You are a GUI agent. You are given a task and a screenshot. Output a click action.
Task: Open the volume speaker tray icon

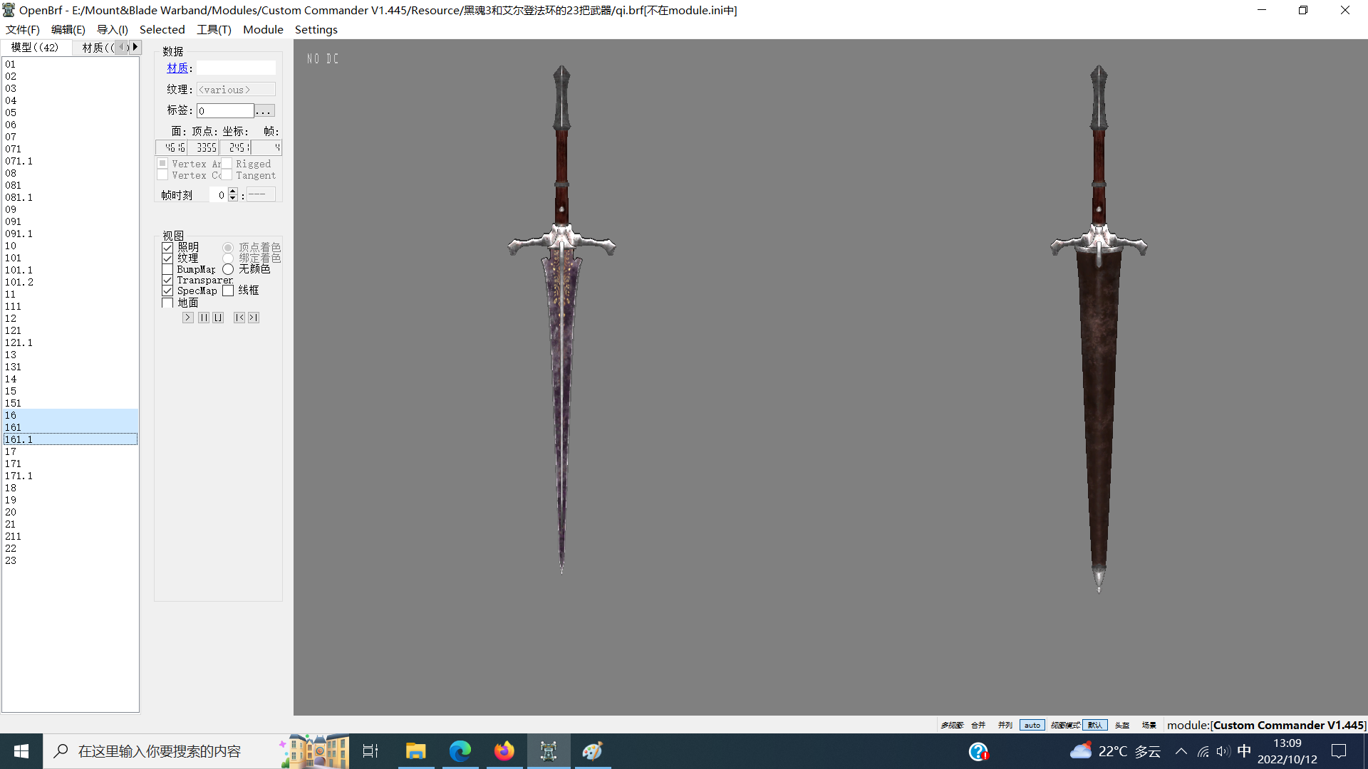click(x=1223, y=751)
